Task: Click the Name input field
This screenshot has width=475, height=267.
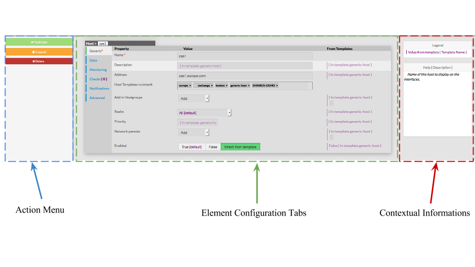Action: pos(245,56)
